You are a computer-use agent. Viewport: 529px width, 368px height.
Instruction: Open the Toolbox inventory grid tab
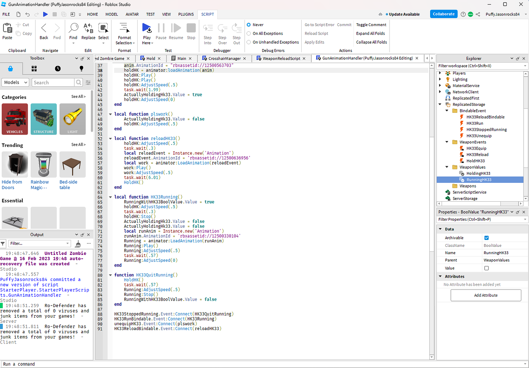pyautogui.click(x=34, y=69)
